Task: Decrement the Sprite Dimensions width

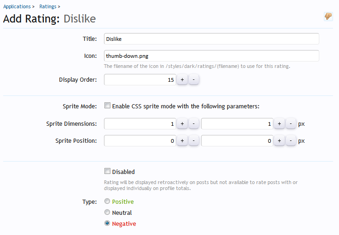Action: click(193, 124)
